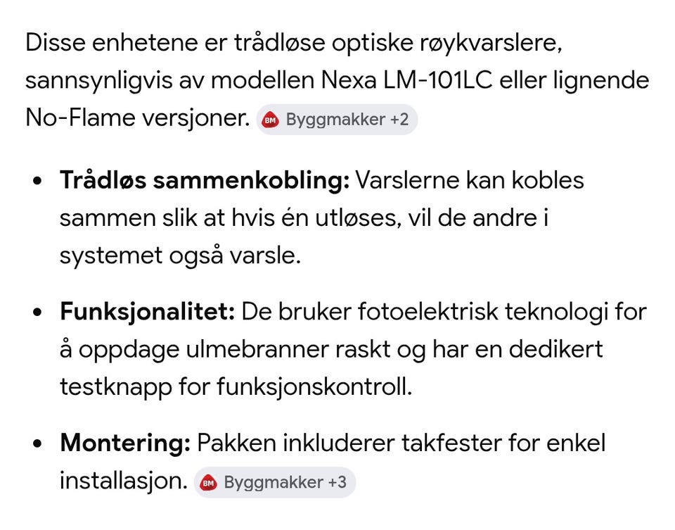The width and height of the screenshot is (675, 530).
Task: Click the red BM logo after installasjon
Action: click(x=208, y=483)
